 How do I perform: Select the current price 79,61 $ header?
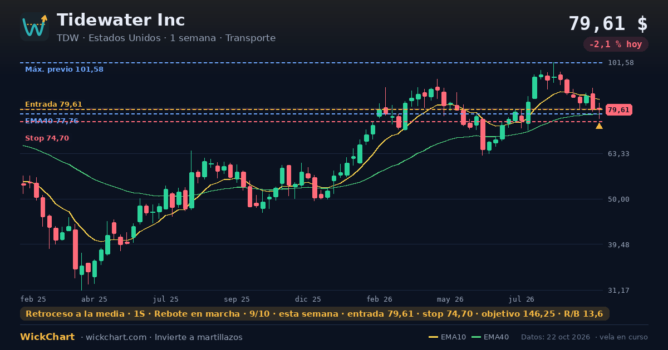point(608,24)
